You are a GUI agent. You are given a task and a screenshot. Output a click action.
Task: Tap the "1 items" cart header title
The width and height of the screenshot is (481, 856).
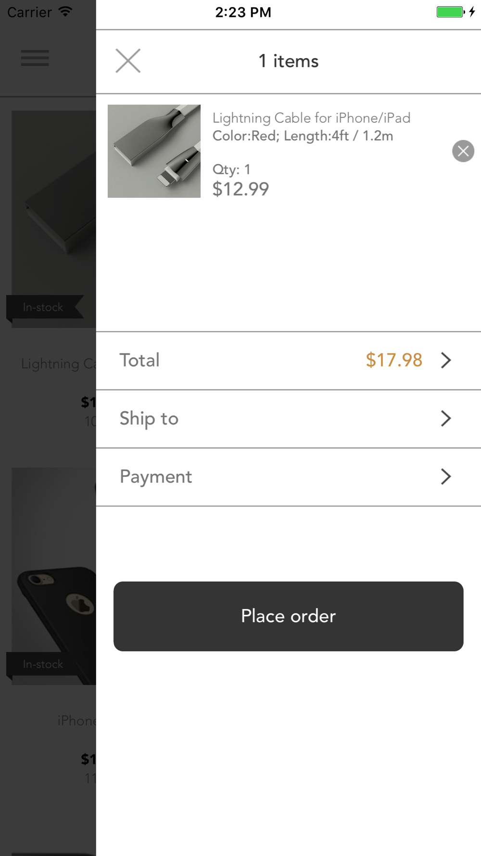click(289, 61)
